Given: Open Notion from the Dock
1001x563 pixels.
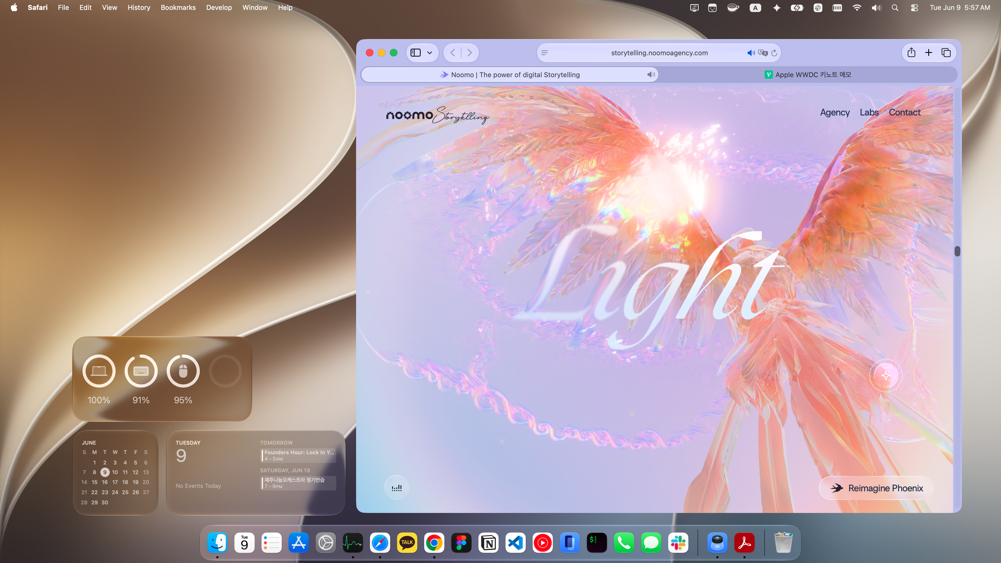Looking at the screenshot, I should pyautogui.click(x=489, y=542).
